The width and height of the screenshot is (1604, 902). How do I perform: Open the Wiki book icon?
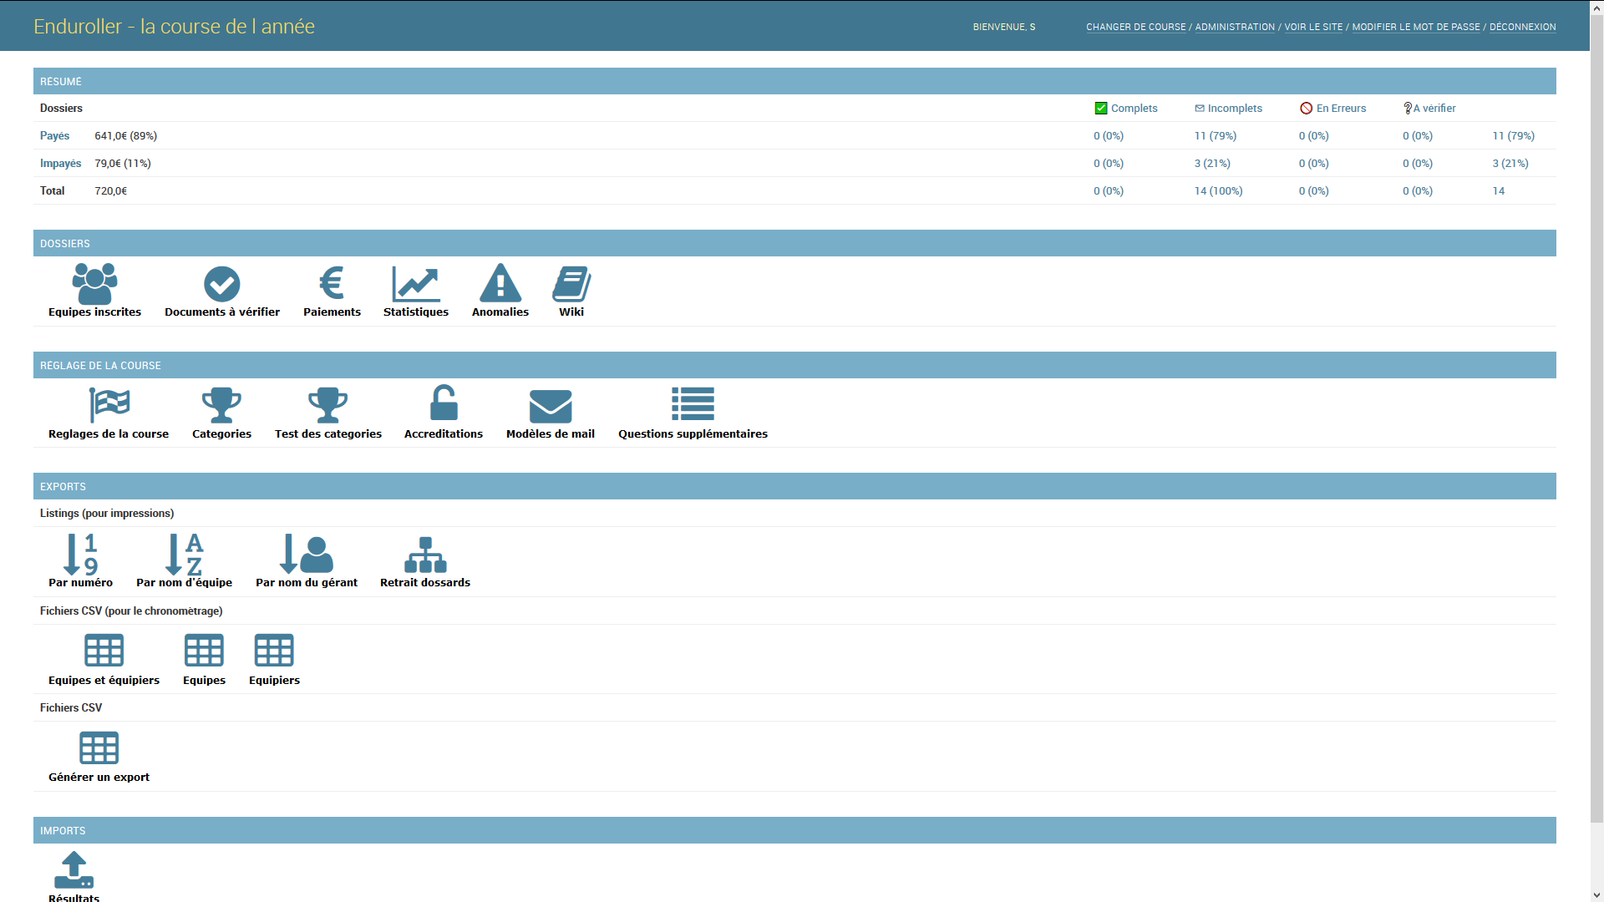pyautogui.click(x=571, y=285)
